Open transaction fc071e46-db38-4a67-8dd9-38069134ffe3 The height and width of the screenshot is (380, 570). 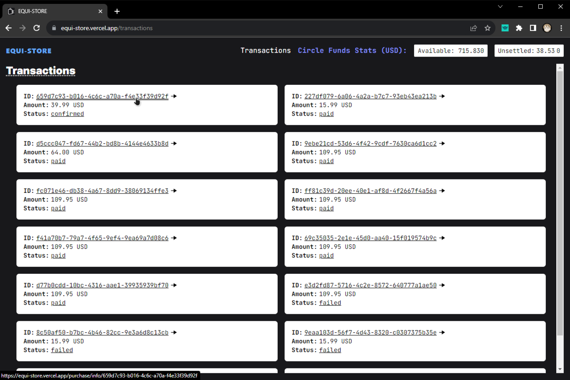click(102, 191)
